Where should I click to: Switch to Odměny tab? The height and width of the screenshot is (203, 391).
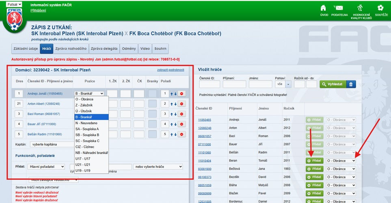[x=129, y=49]
